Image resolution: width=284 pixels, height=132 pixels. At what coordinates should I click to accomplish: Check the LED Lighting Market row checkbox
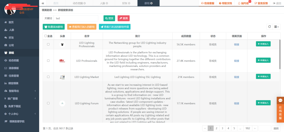tap(48, 77)
